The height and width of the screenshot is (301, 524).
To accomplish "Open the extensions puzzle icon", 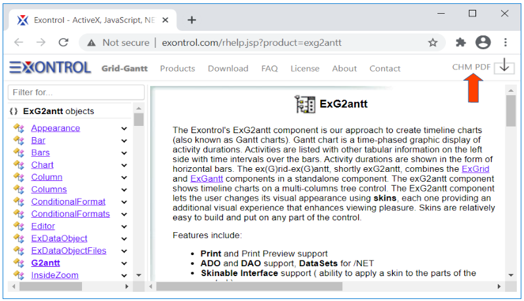I will [x=461, y=43].
